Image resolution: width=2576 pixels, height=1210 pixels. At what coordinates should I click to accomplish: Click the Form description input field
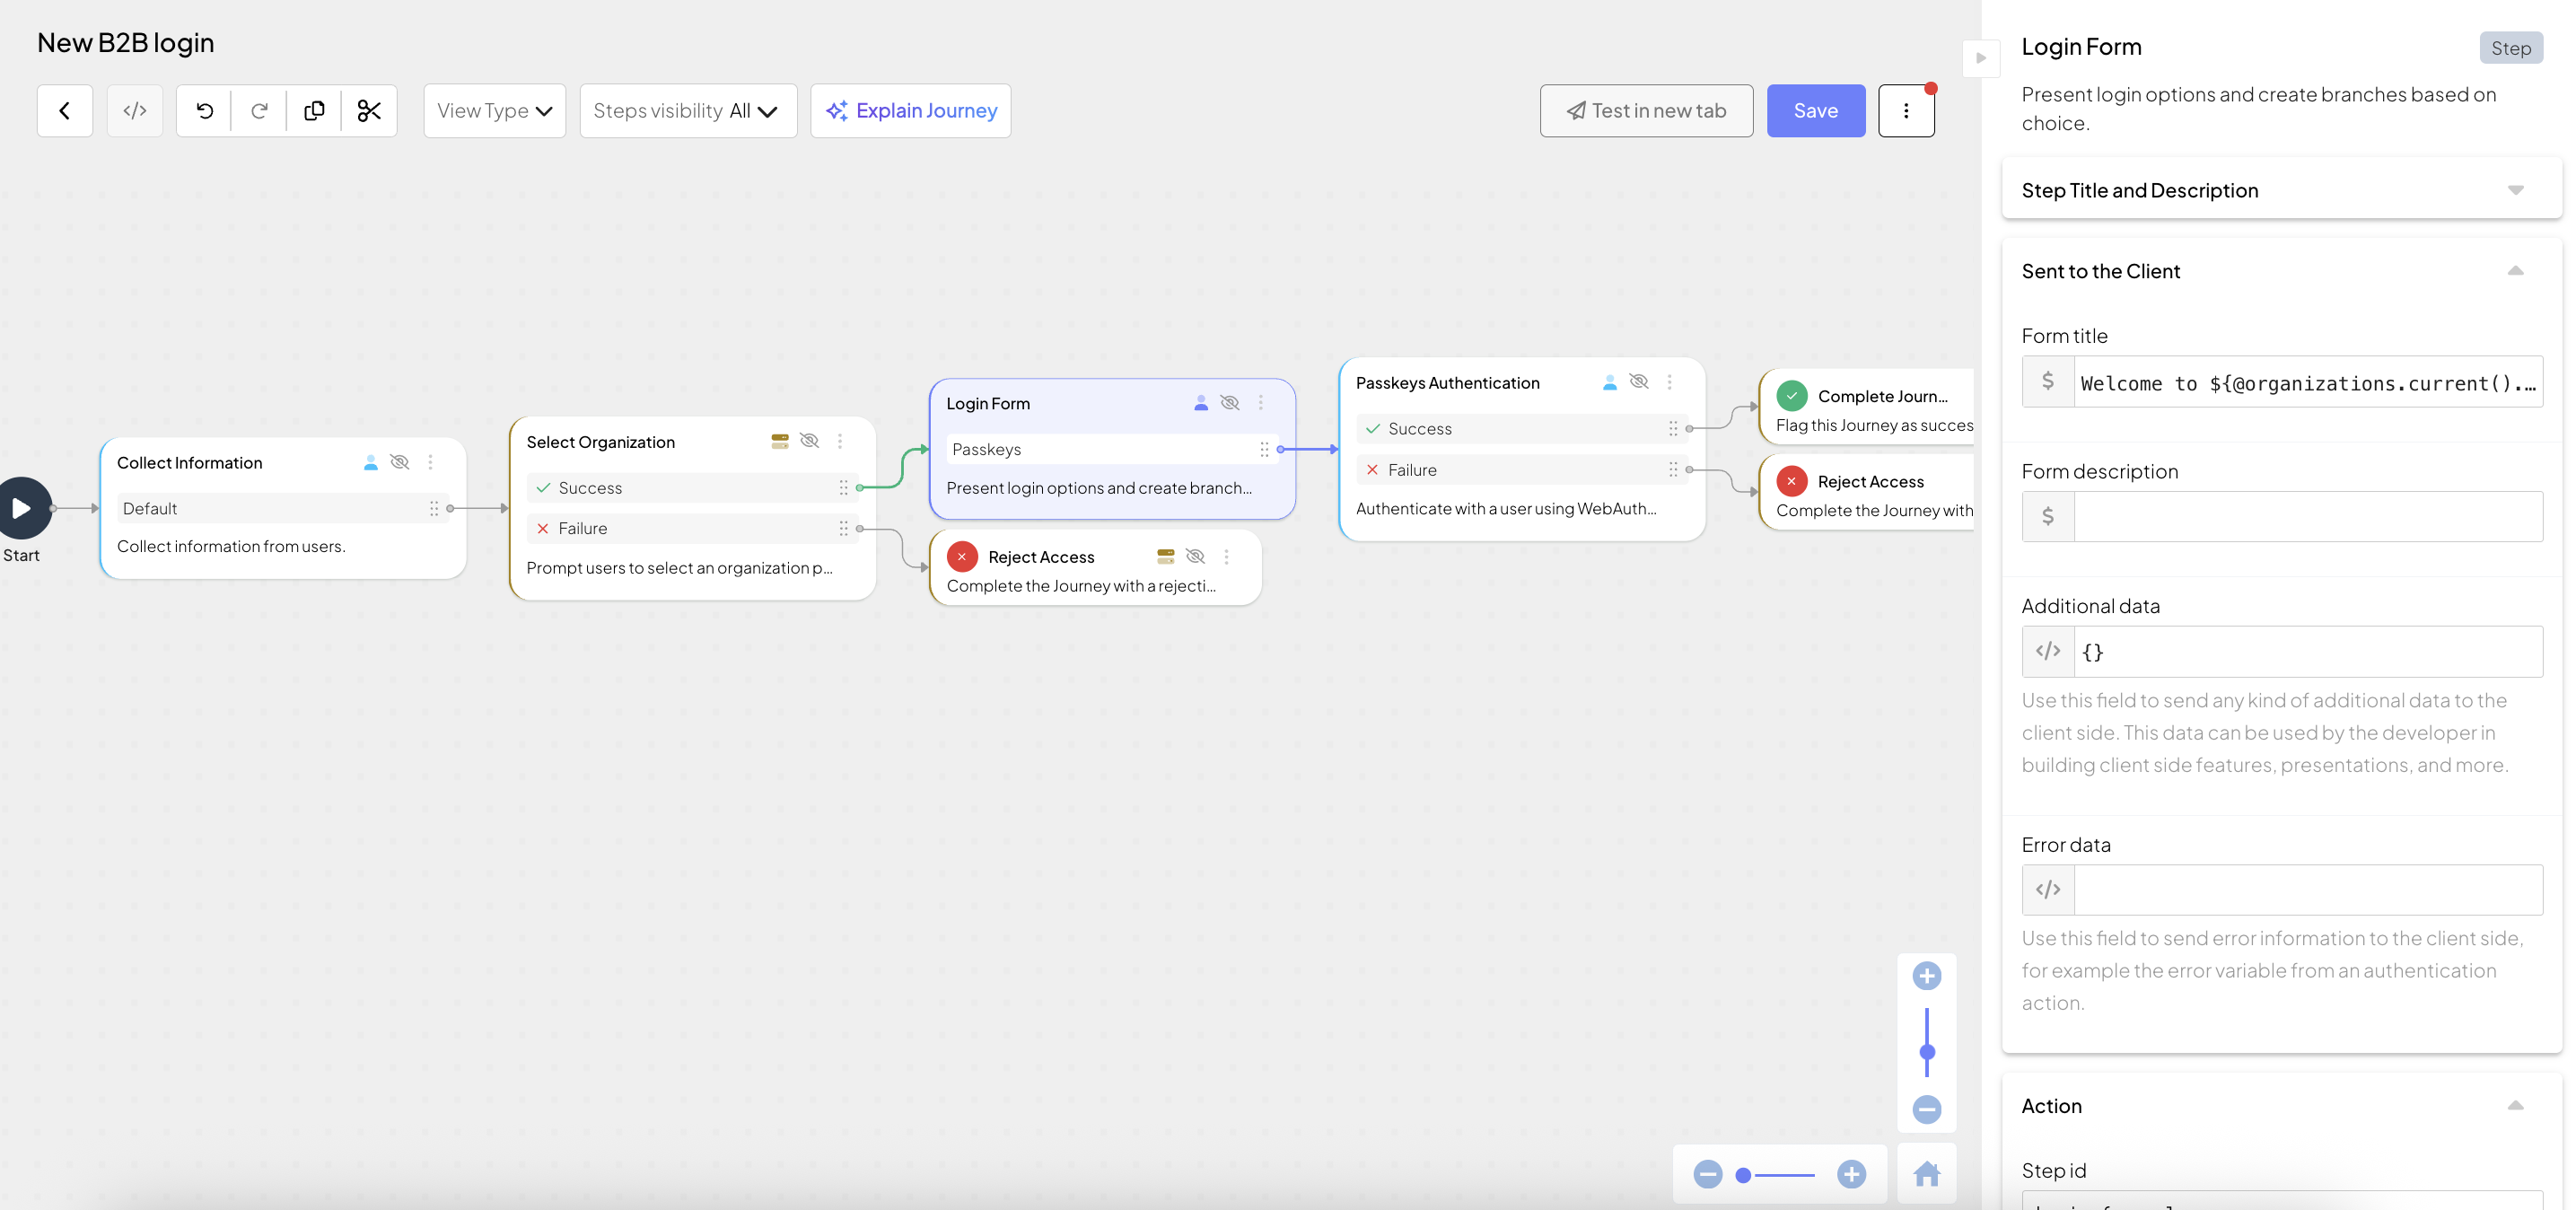tap(2300, 516)
